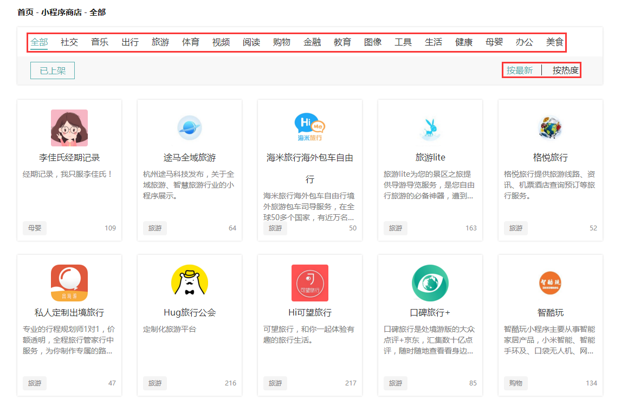The width and height of the screenshot is (621, 405).
Task: Select the 购物 category tab
Action: [282, 41]
